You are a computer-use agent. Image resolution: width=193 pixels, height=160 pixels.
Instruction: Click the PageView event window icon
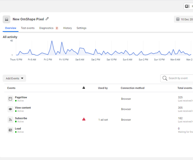(x=10, y=99)
